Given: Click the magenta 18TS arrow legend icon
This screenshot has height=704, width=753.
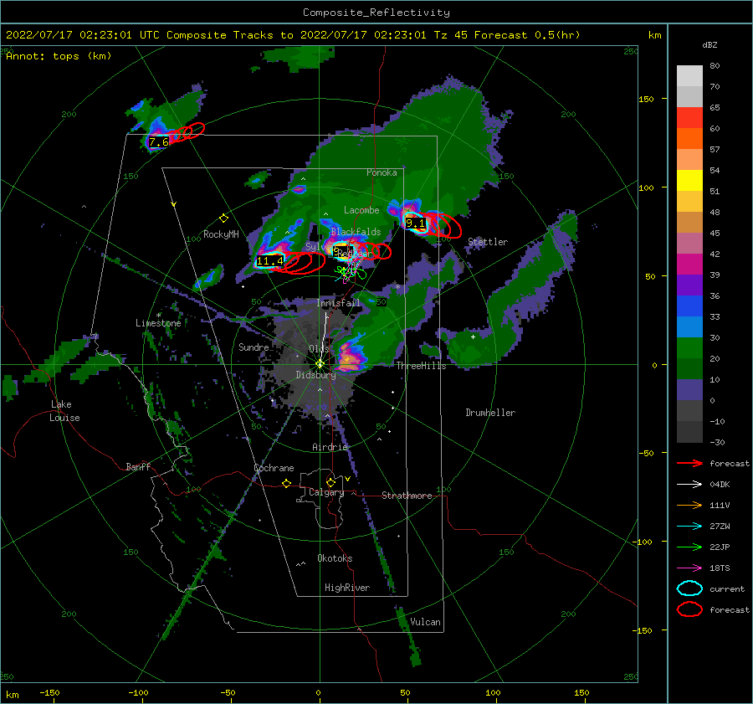Looking at the screenshot, I should pyautogui.click(x=689, y=568).
